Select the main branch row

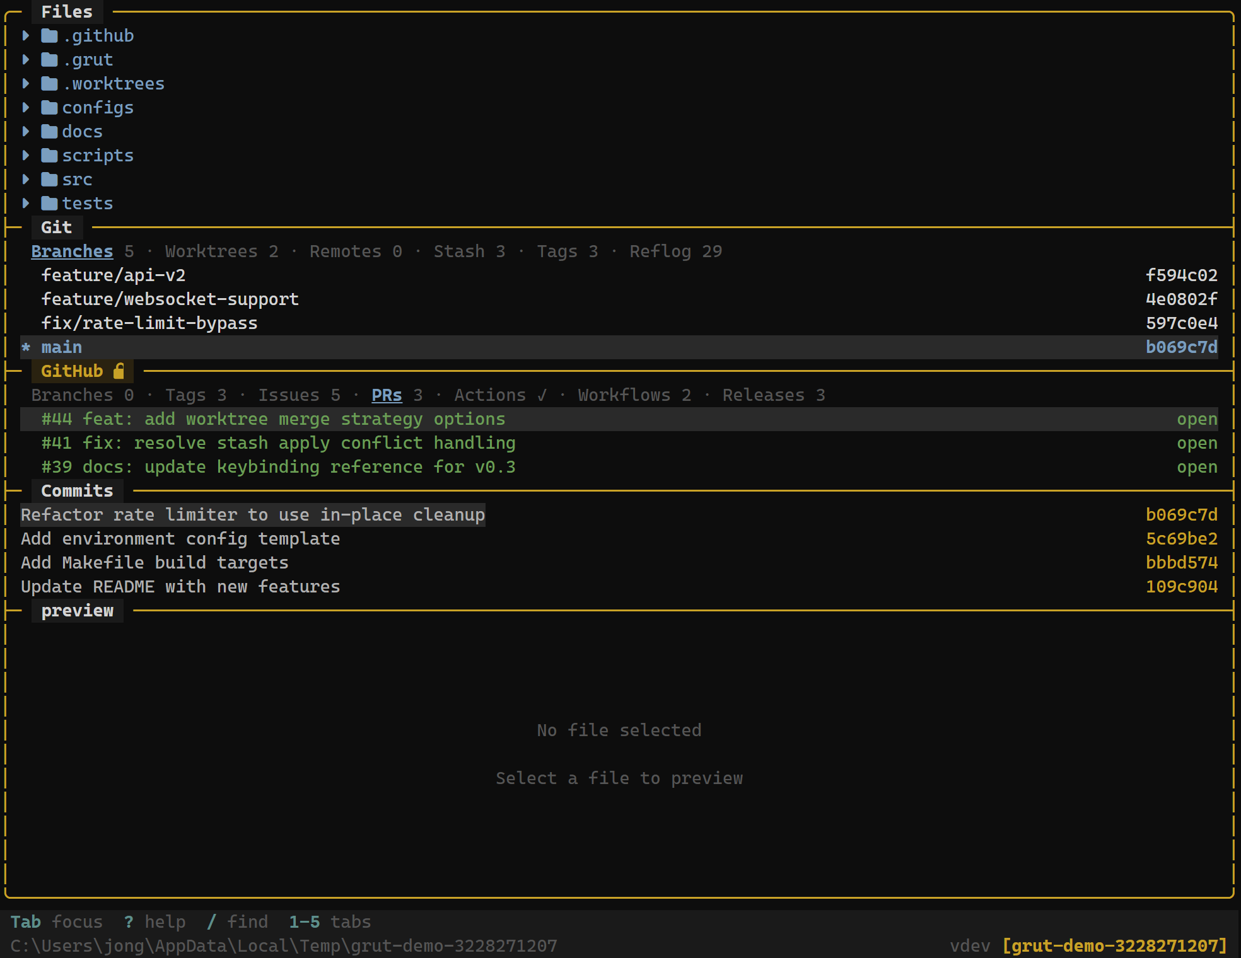pos(619,347)
